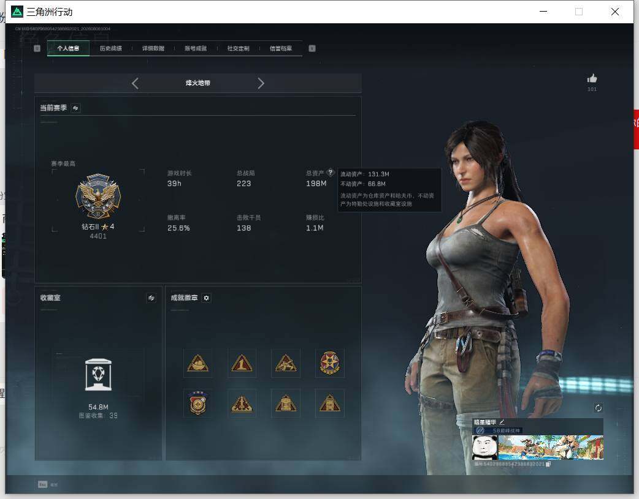Select the 个人信息 tab
The height and width of the screenshot is (499, 639).
[x=68, y=48]
